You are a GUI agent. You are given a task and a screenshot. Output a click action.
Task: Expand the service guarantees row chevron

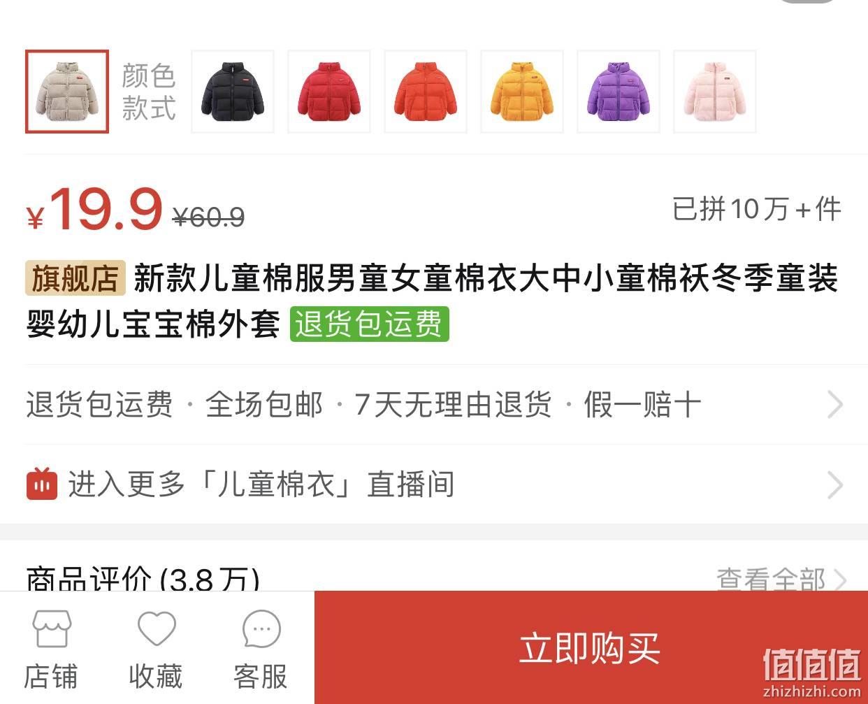pyautogui.click(x=835, y=405)
